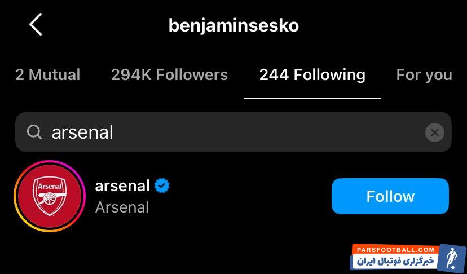Click the underline beneath 244 Following
Screen dimensions: 467x274
312,98
